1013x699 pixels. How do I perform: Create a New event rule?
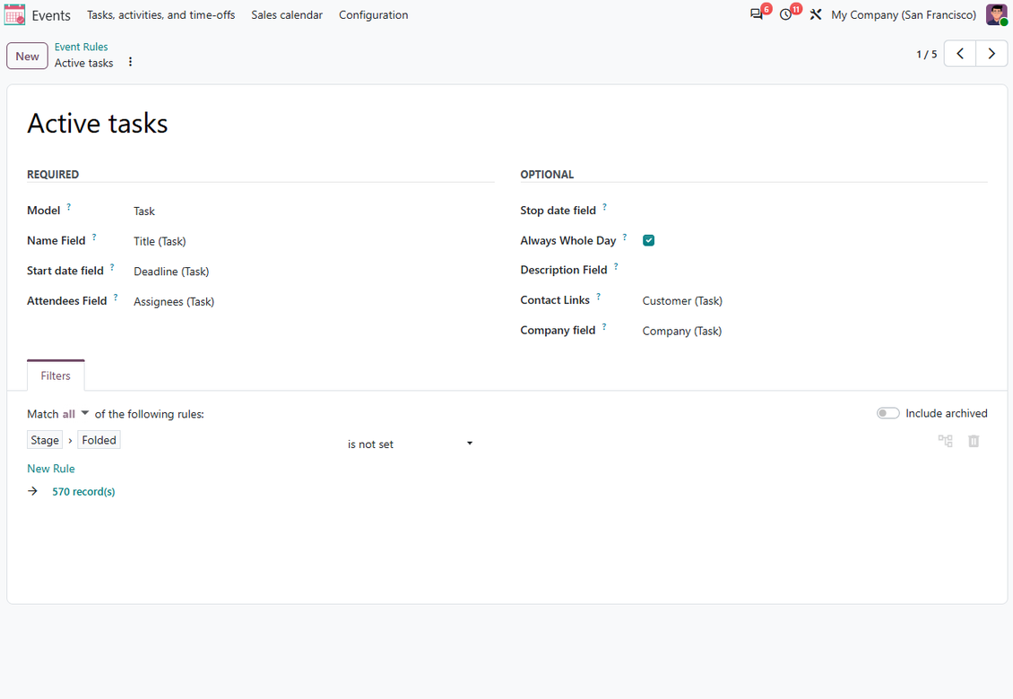(x=27, y=56)
